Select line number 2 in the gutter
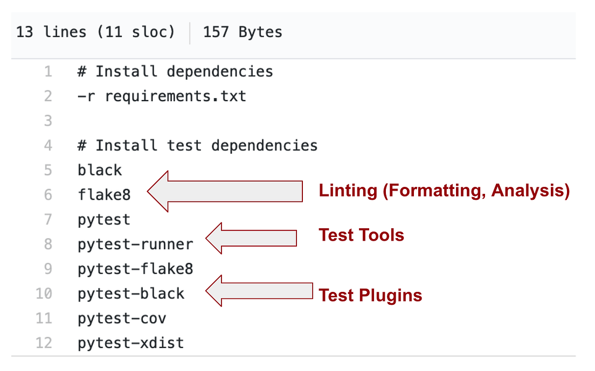The height and width of the screenshot is (371, 595). coord(48,96)
